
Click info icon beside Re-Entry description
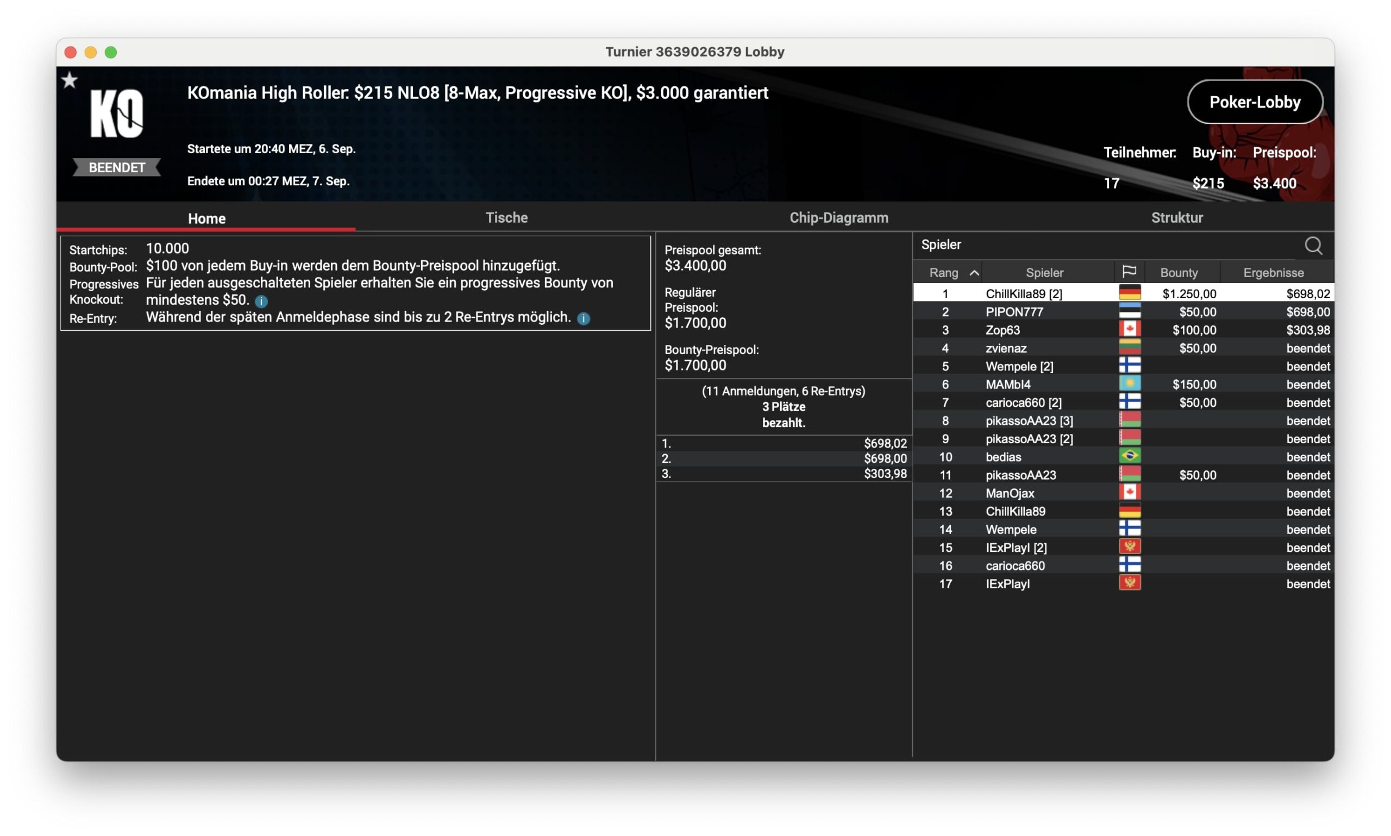(x=584, y=319)
